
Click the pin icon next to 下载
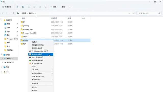pyautogui.click(x=17, y=31)
